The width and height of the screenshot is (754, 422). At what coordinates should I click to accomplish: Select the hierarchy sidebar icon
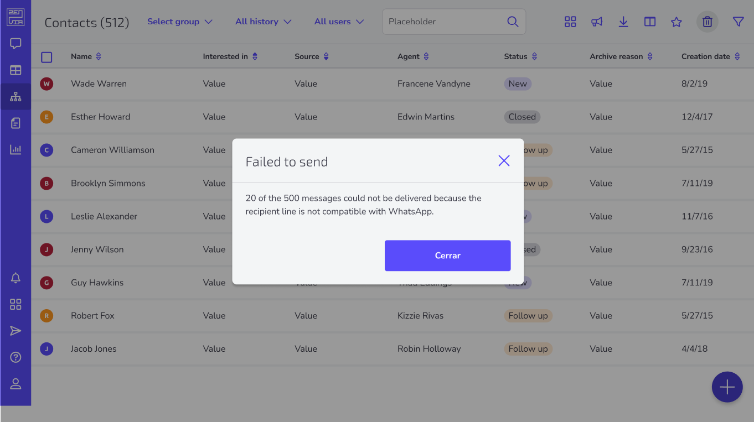coord(16,97)
